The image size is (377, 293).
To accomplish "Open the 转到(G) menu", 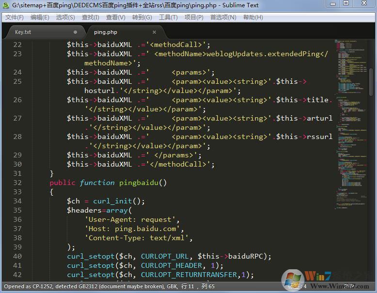I will tap(142, 17).
